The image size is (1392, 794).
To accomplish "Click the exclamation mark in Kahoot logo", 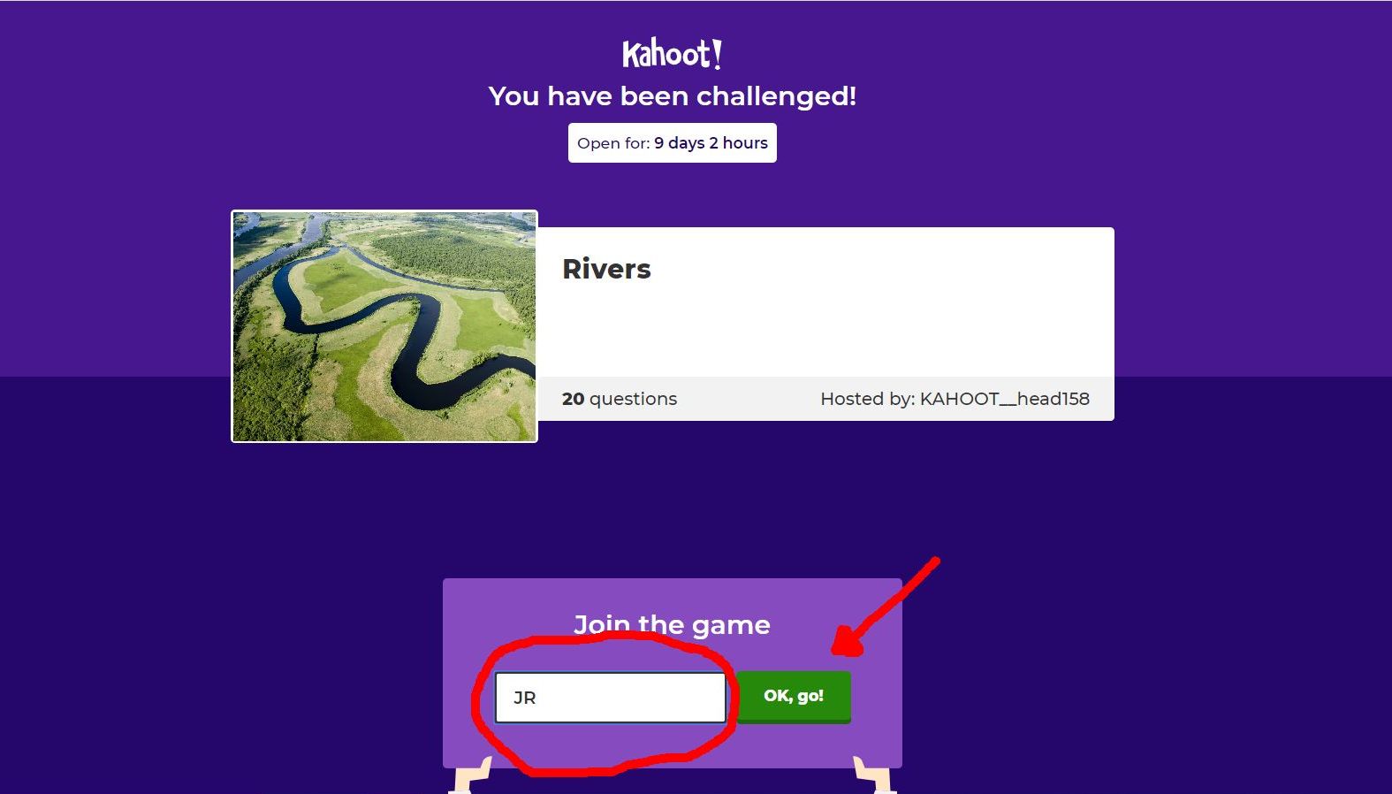I will coord(717,54).
